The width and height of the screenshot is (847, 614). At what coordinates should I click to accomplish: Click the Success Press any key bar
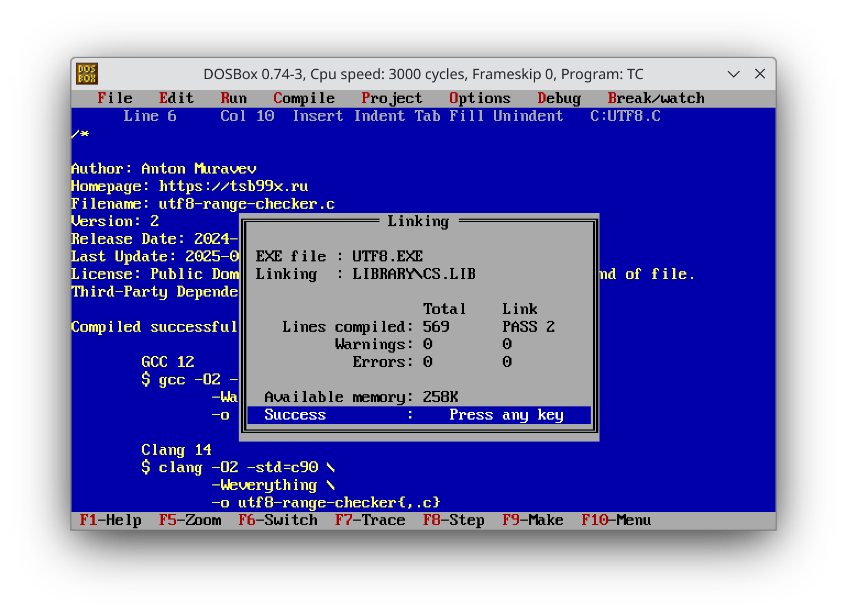point(419,415)
